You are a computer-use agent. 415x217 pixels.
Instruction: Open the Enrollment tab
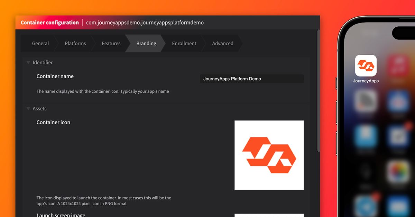[184, 44]
